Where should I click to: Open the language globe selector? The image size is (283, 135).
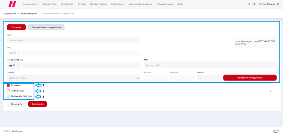click(255, 4)
